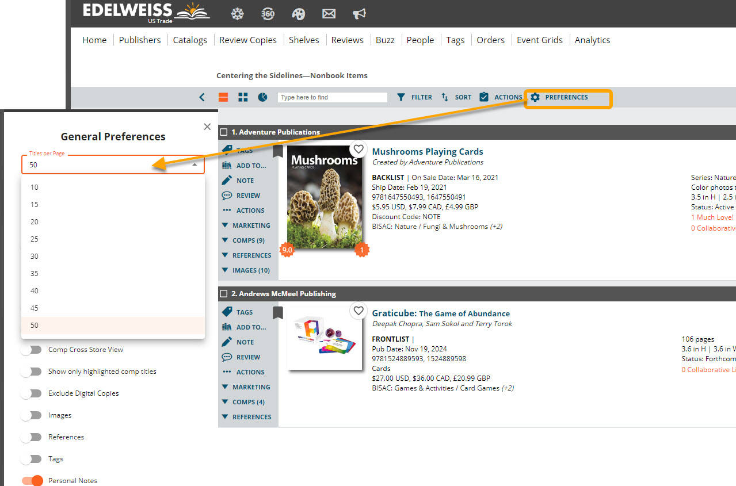Toggle Exclude Digital Copies
This screenshot has height=486, width=736.
click(x=31, y=393)
